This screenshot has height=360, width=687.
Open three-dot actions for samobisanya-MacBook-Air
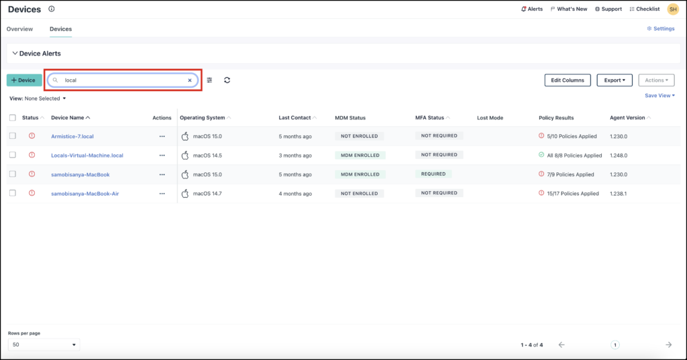tap(162, 194)
